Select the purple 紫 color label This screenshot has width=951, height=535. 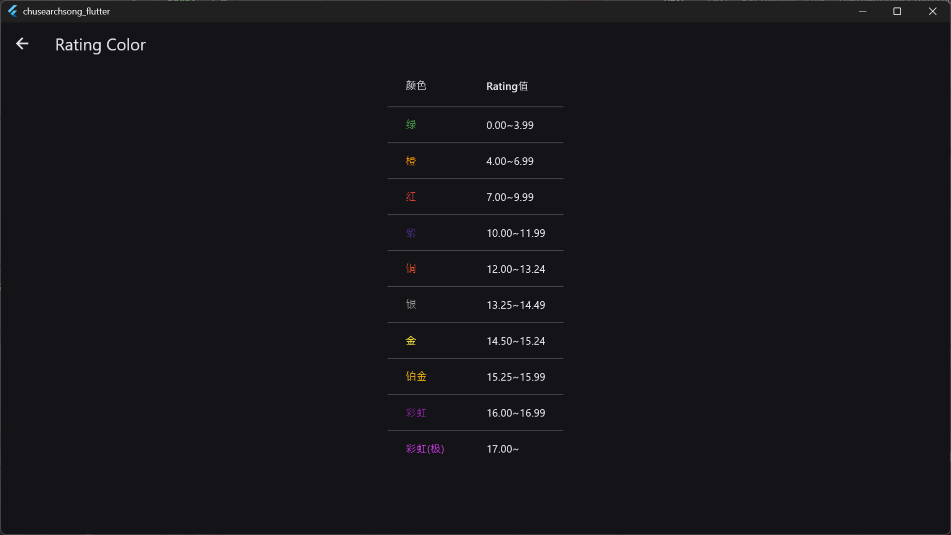point(411,233)
